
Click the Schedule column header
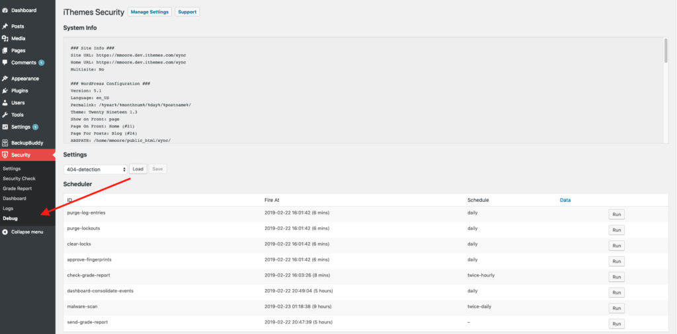tap(478, 200)
